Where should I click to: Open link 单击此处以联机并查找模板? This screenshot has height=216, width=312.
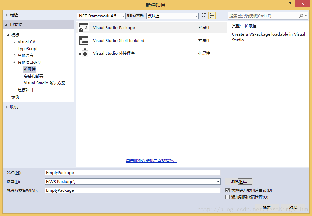(151, 161)
